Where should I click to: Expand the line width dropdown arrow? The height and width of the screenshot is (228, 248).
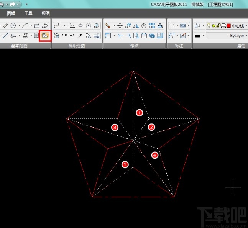(204, 36)
